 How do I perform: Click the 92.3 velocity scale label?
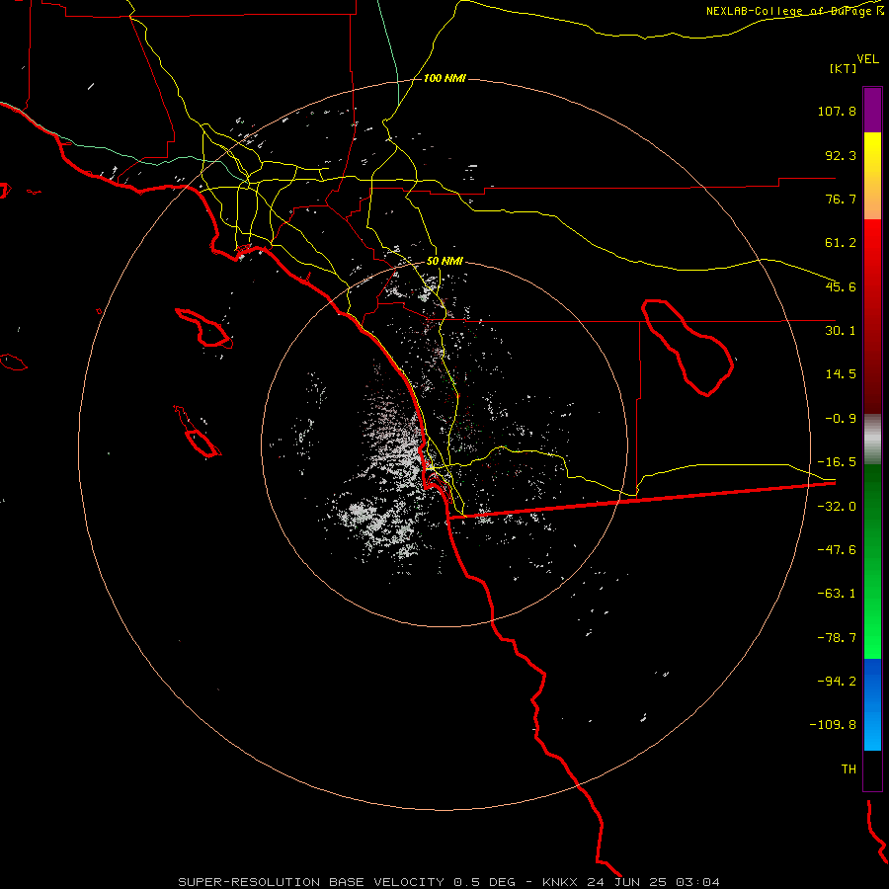point(841,155)
